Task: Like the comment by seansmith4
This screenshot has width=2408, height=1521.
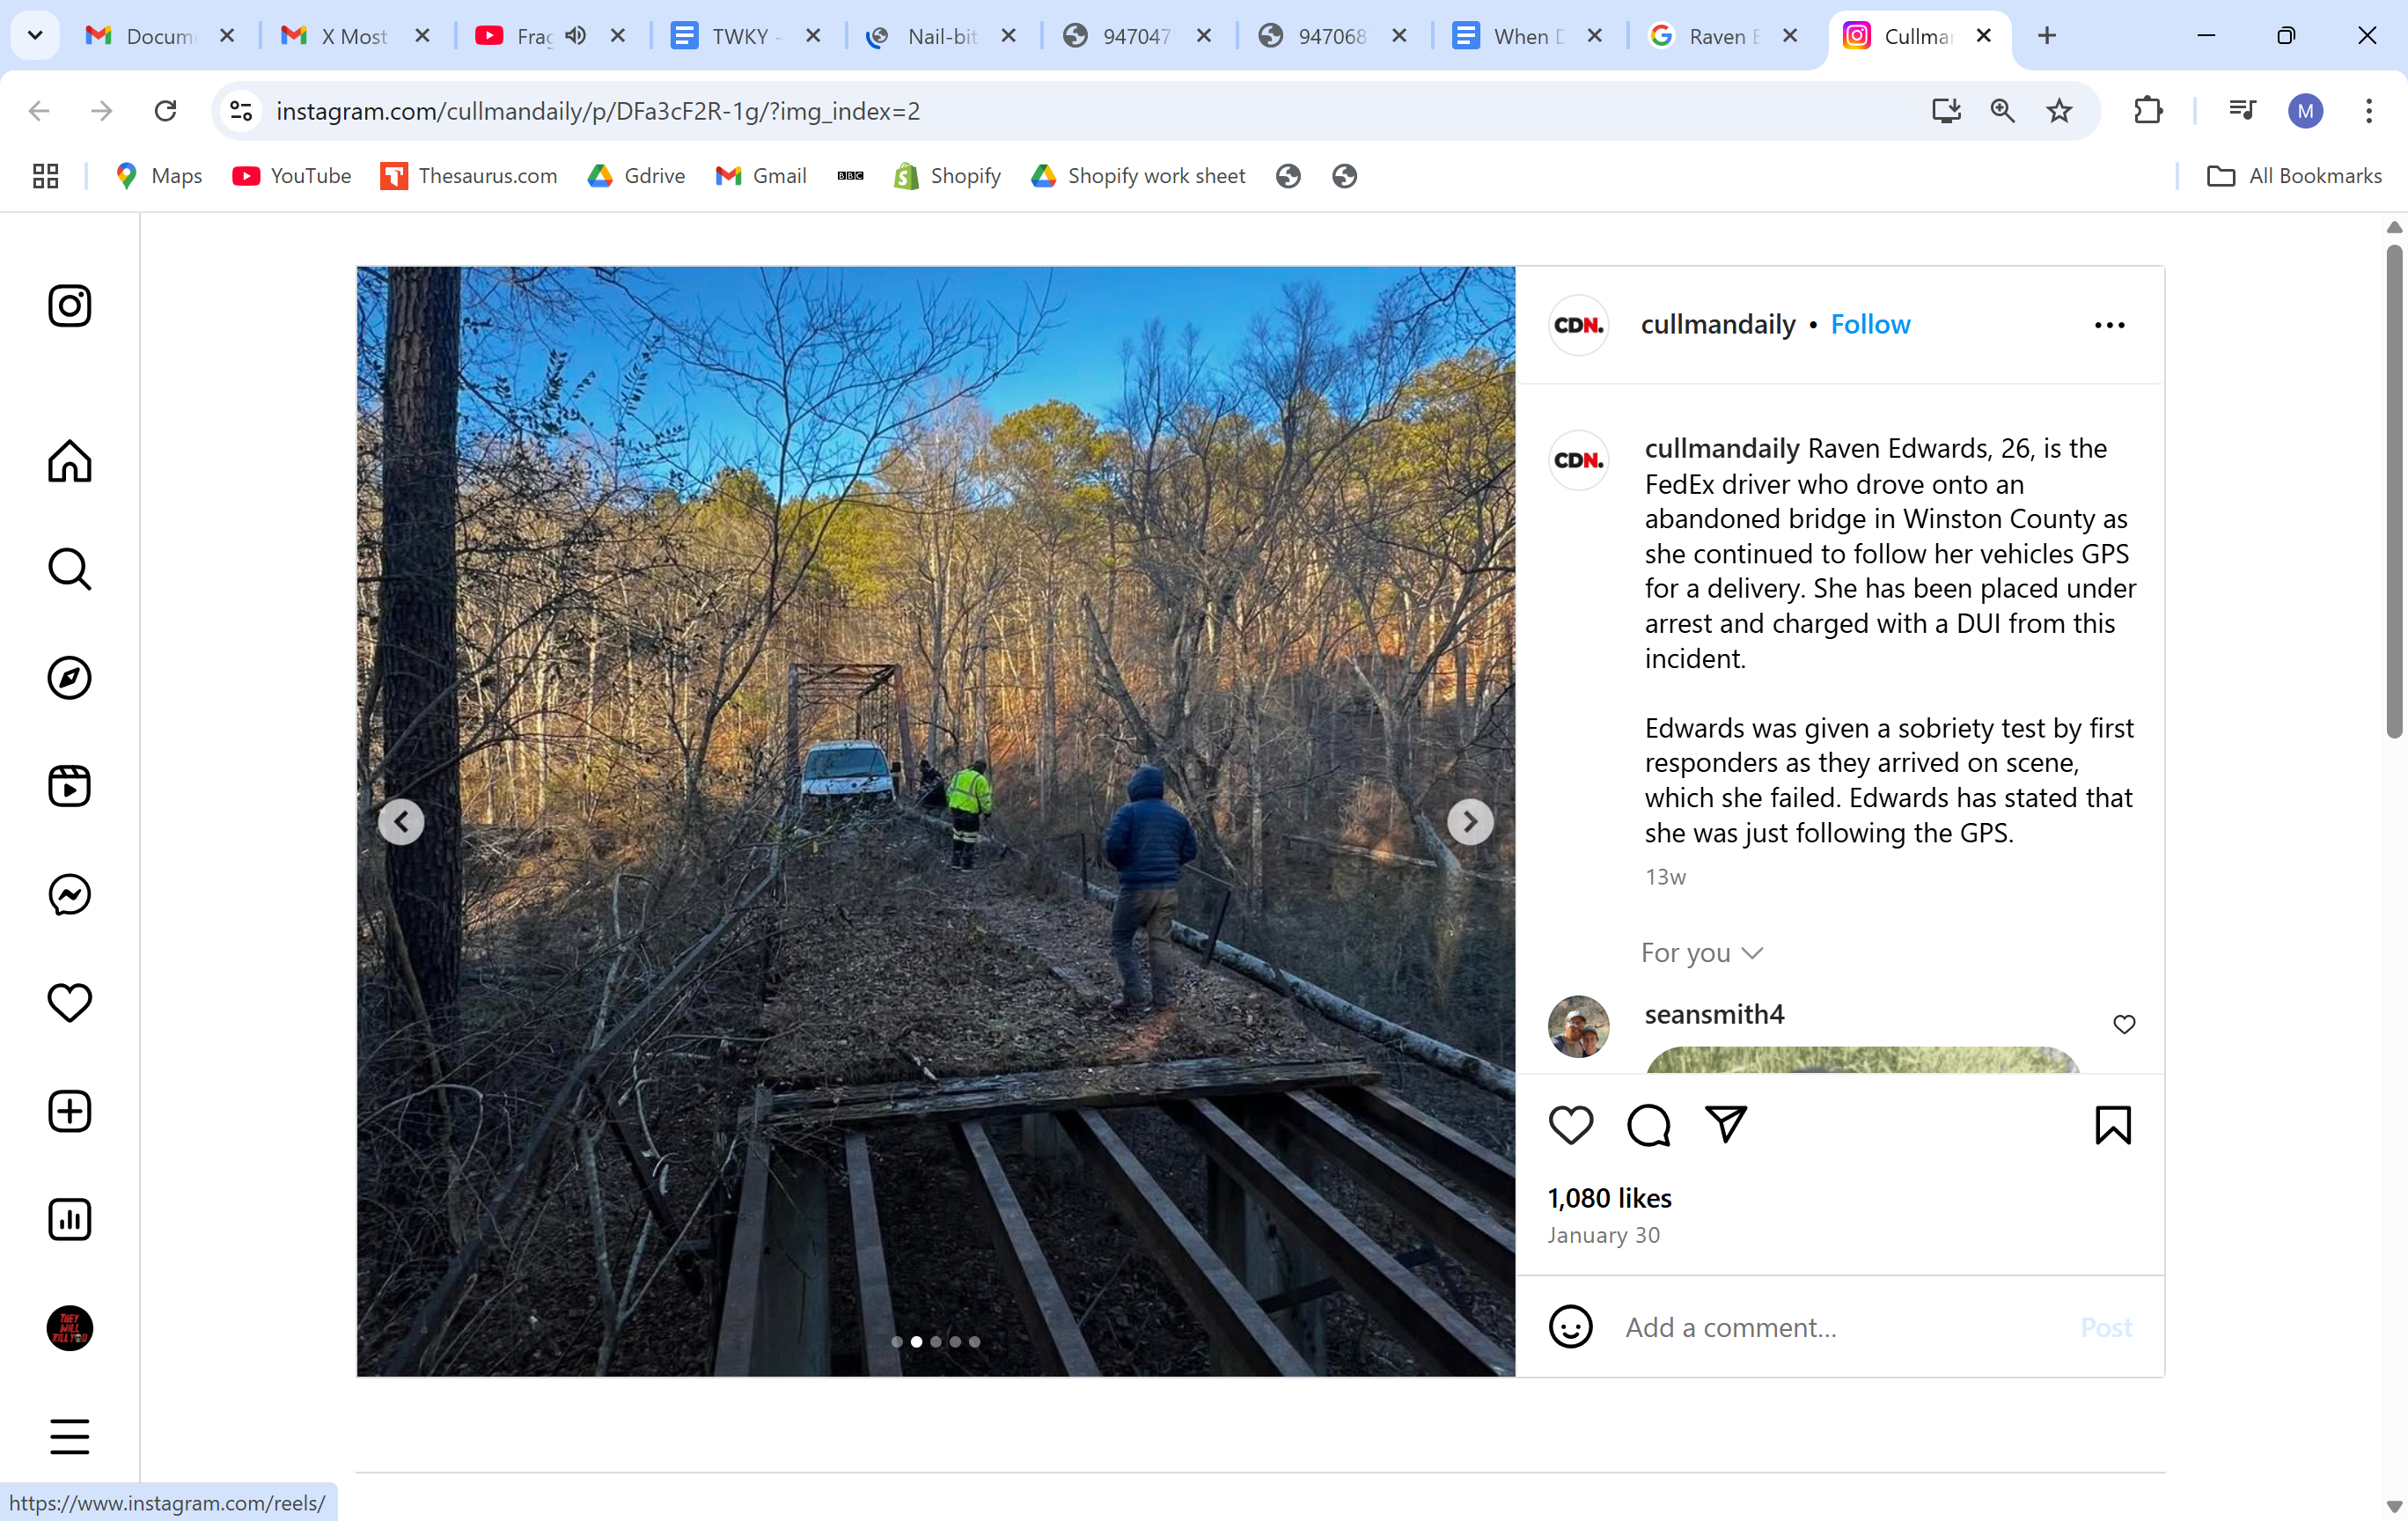Action: (x=2124, y=1024)
